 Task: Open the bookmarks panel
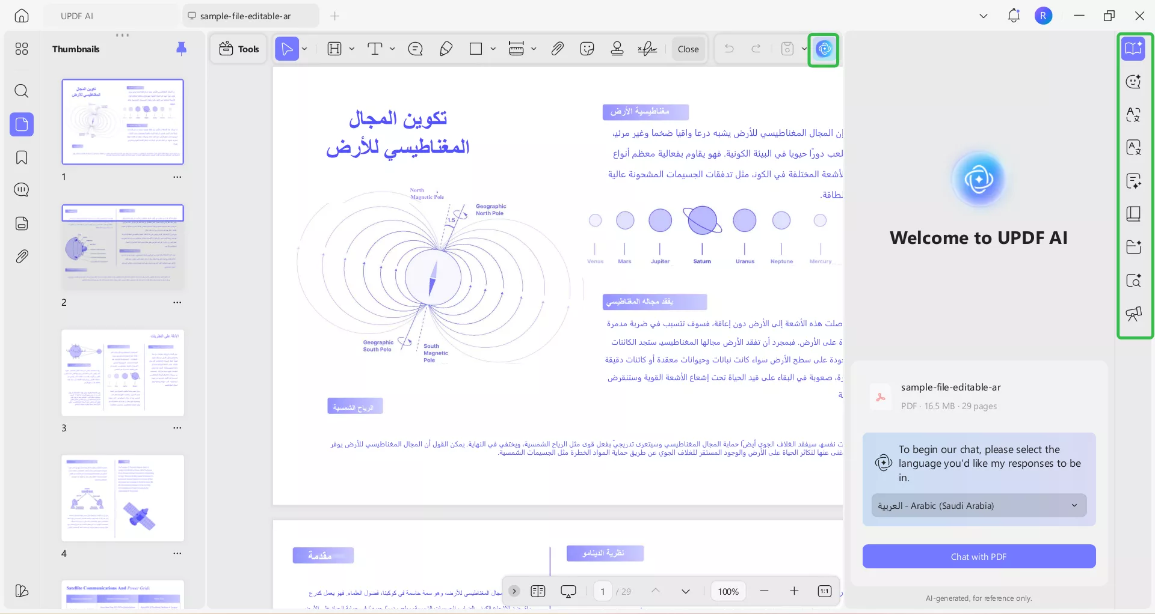tap(22, 157)
